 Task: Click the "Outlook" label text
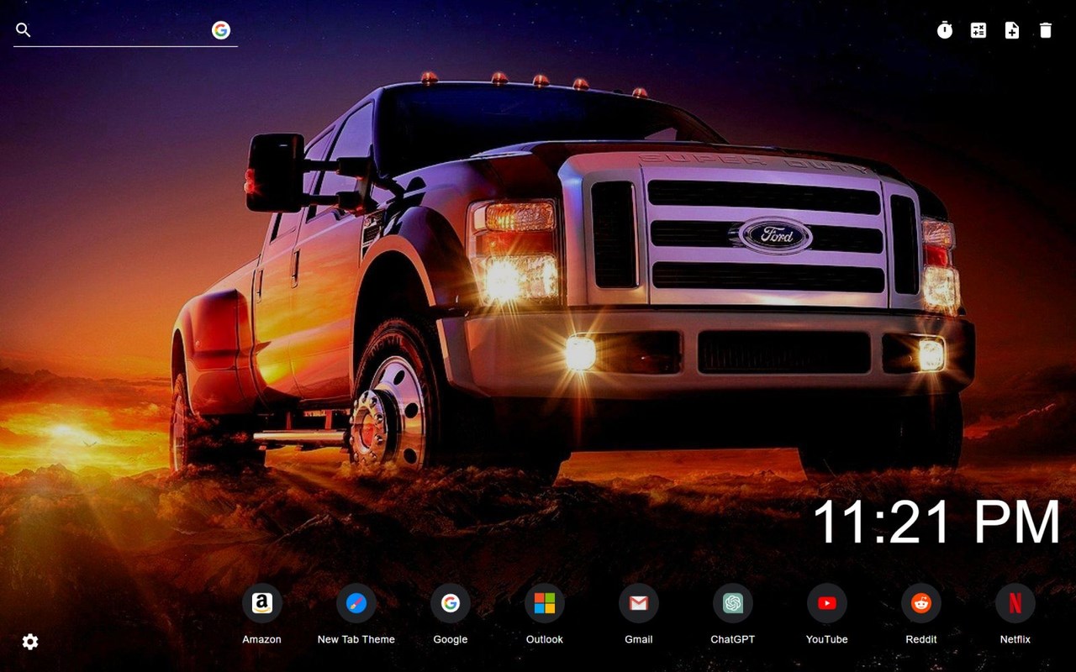pos(545,639)
